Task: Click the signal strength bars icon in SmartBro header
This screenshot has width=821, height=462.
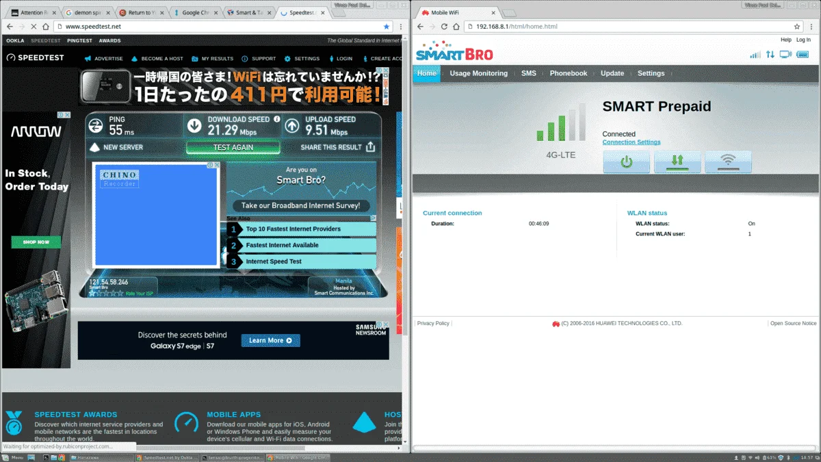Action: click(755, 55)
